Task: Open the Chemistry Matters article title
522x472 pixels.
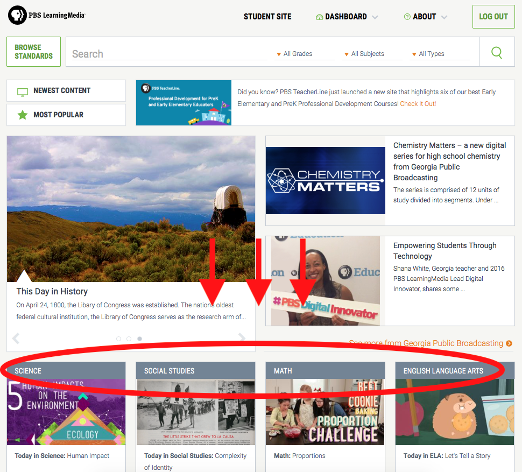Action: click(x=449, y=161)
